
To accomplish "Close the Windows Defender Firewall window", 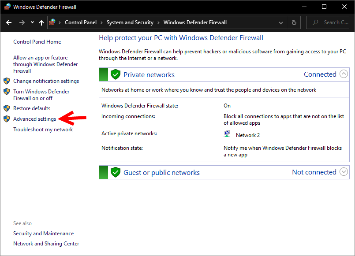I will point(344,7).
